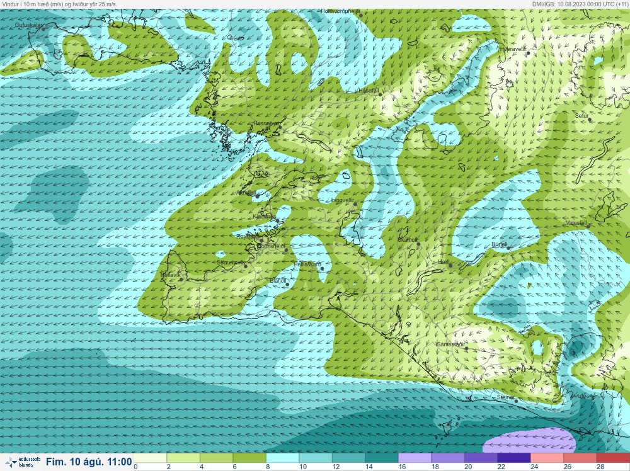This screenshot has width=630, height=471.
Task: Select the 10–12 m/s turquoise legend swatch
Action: click(316, 458)
